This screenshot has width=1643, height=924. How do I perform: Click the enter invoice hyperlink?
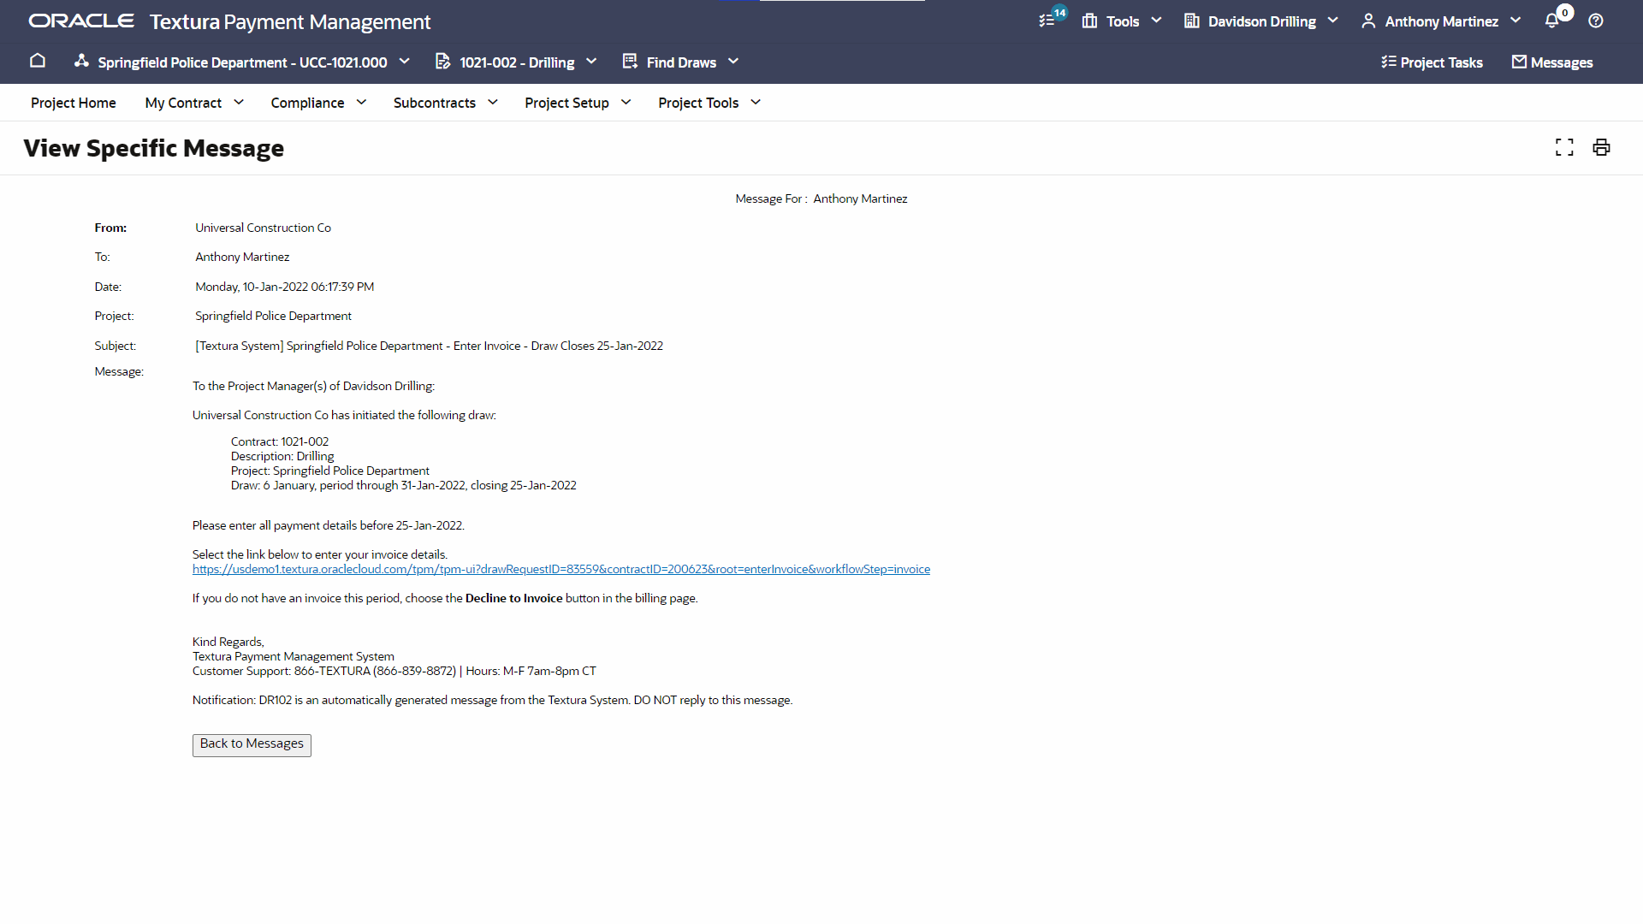tap(561, 569)
